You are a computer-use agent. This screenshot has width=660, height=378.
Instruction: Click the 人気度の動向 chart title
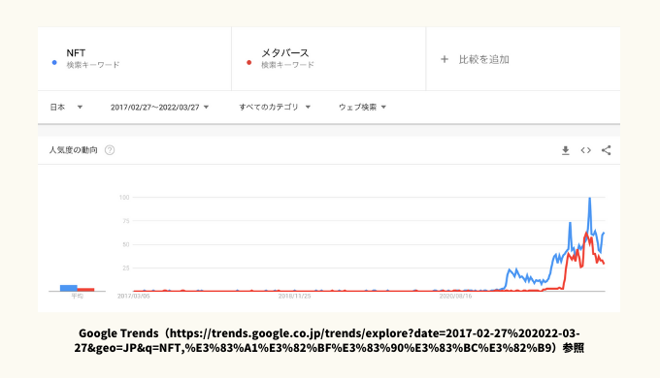click(73, 150)
